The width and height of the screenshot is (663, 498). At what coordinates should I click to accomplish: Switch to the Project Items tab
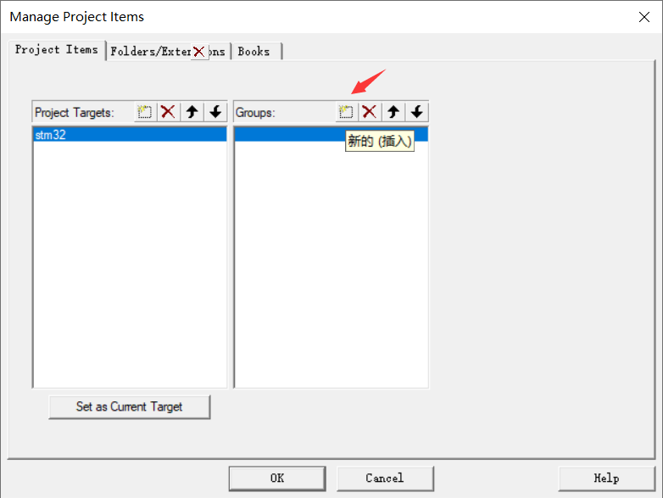pyautogui.click(x=57, y=50)
